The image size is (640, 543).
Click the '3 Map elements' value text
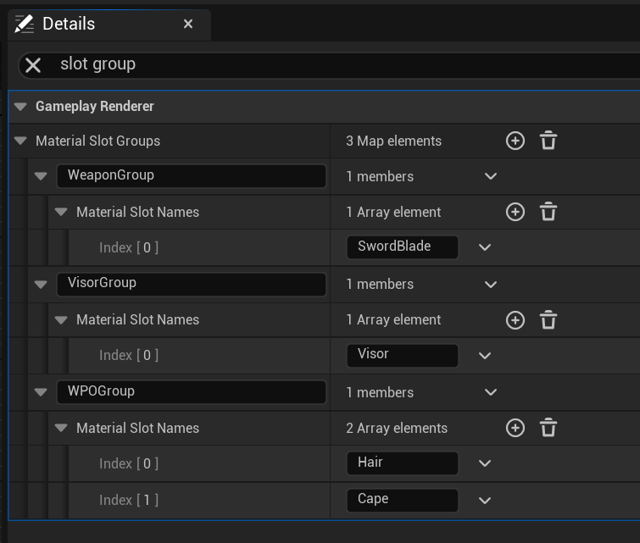pyautogui.click(x=393, y=141)
